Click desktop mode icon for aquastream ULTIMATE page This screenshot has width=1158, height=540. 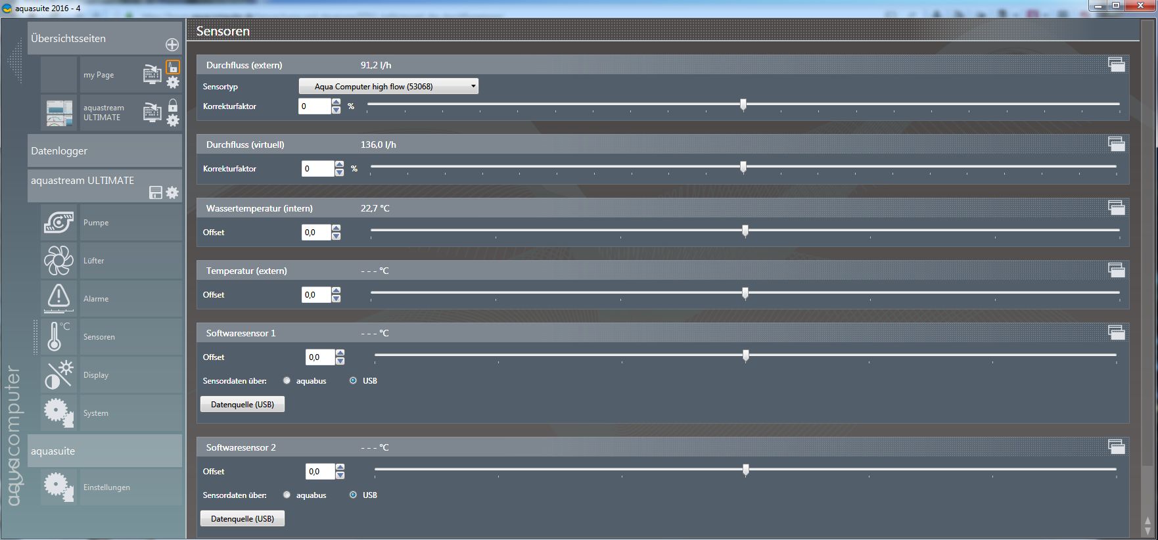152,112
